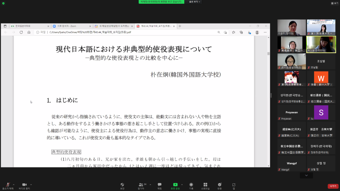Click the zoom magnifier in address bar
The image size is (340, 191).
pyautogui.click(x=219, y=32)
